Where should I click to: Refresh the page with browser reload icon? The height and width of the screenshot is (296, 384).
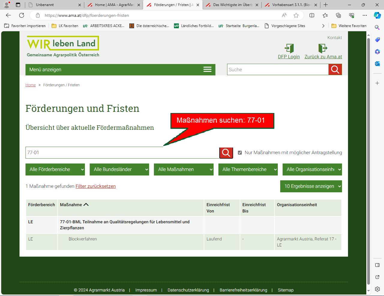point(22,15)
